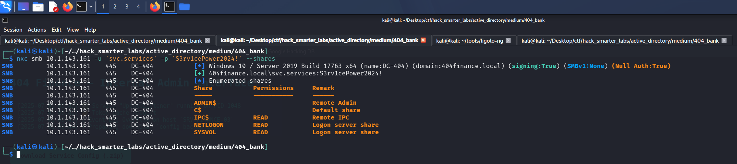Expand the terminal launcher dropdown arrow
This screenshot has height=164, width=737.
click(91, 6)
